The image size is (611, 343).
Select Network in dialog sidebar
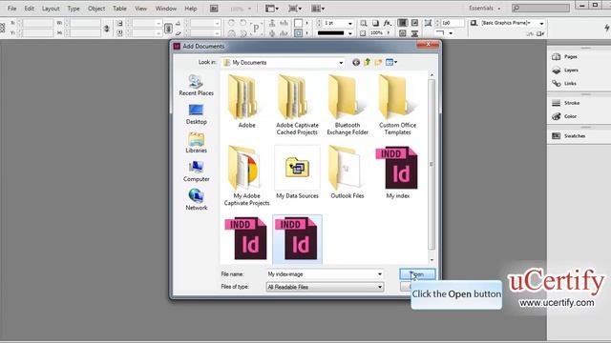pos(196,199)
